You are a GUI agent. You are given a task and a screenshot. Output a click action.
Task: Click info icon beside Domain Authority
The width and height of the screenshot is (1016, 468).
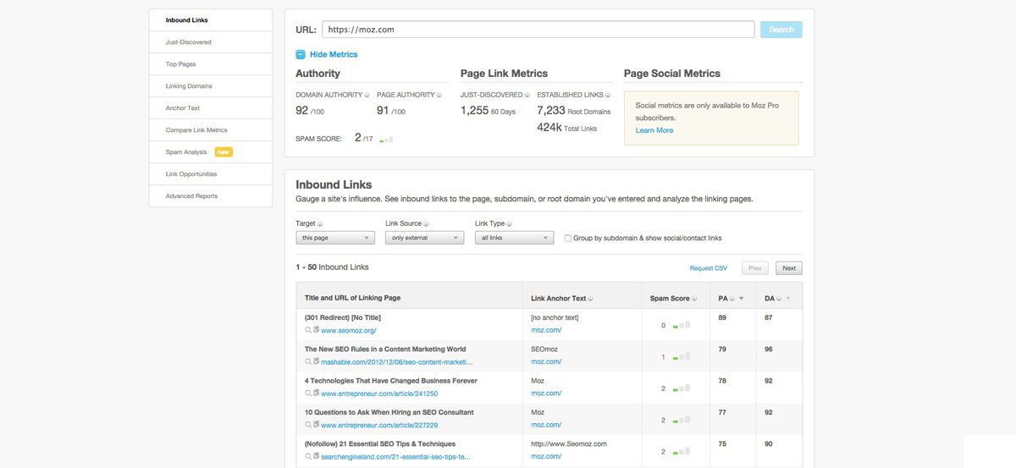click(367, 95)
